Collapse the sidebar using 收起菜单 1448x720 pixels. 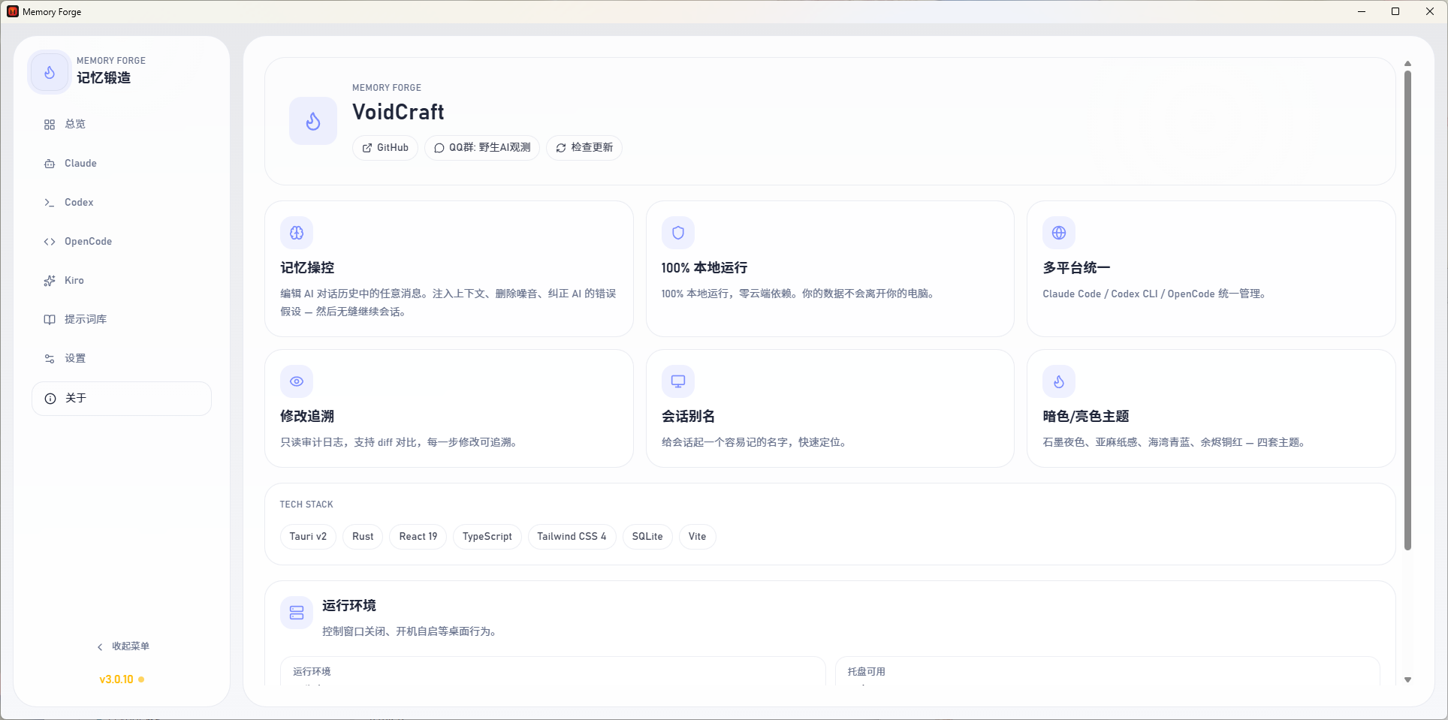pyautogui.click(x=124, y=646)
